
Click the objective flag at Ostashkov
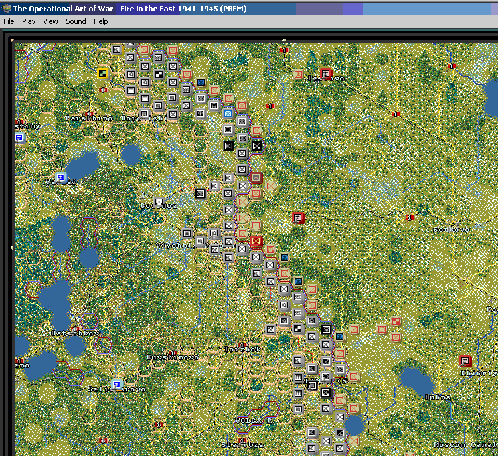coord(75,329)
